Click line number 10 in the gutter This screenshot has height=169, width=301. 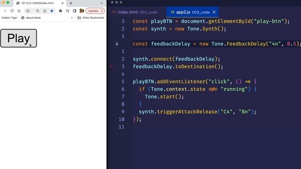point(121,119)
